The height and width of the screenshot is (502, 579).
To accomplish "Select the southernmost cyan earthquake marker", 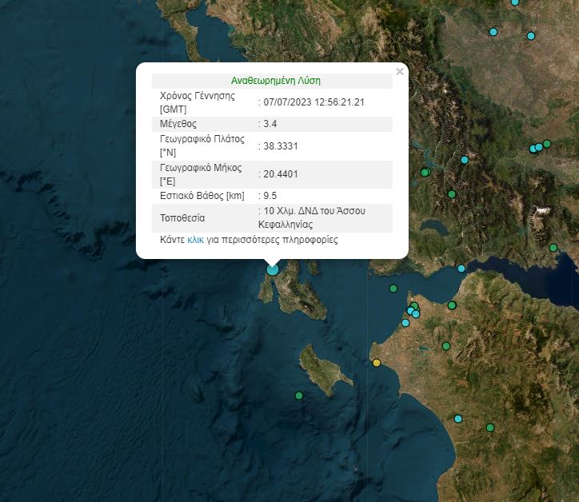I will [x=458, y=419].
